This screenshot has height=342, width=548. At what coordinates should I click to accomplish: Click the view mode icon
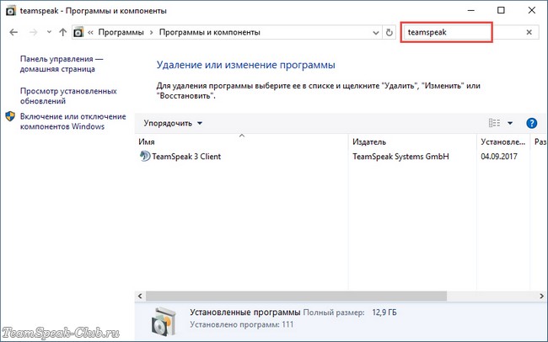tap(494, 123)
